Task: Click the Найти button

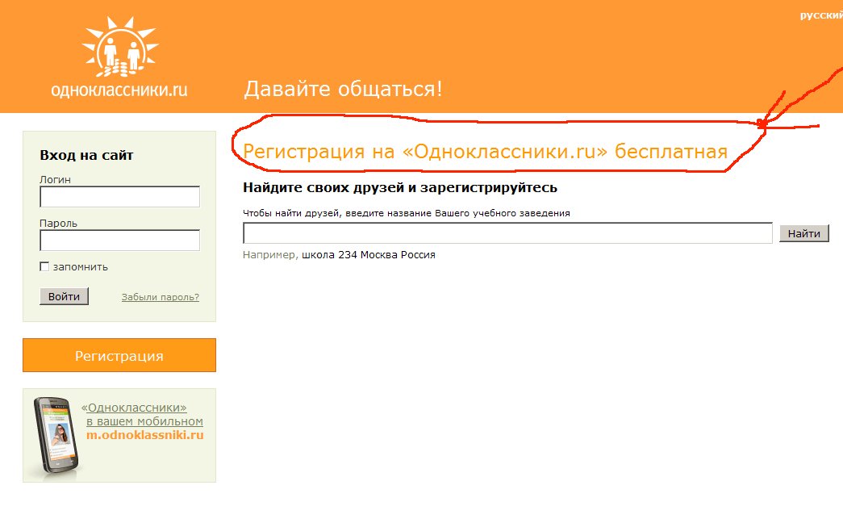Action: click(803, 233)
